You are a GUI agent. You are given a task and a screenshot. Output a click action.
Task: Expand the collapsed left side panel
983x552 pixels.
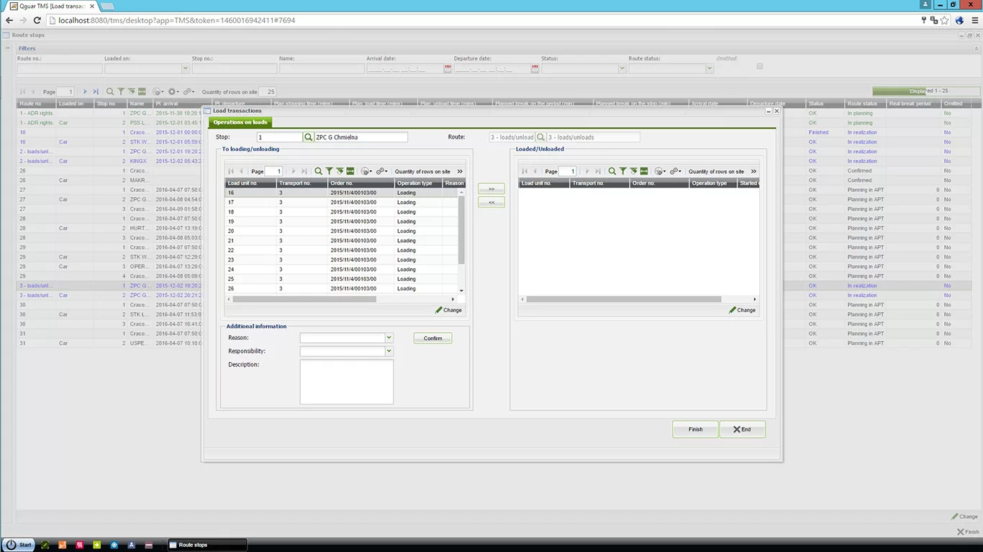tap(8, 48)
